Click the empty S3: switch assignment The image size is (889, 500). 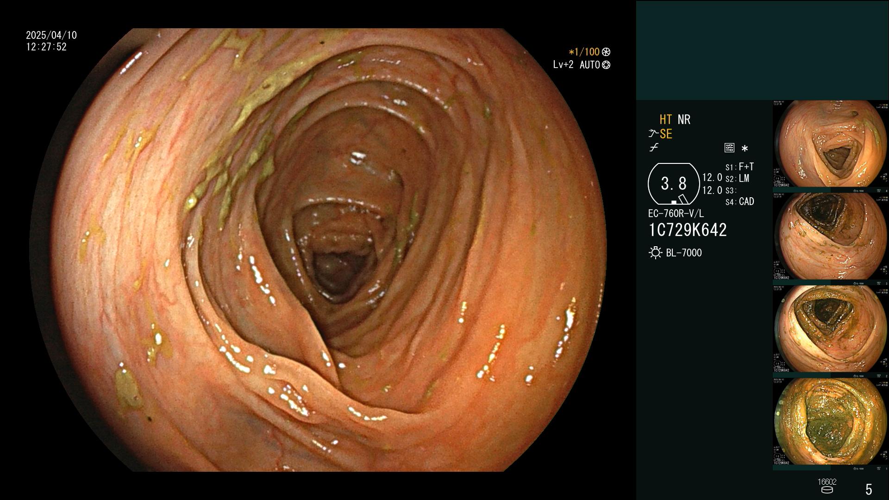pos(731,190)
